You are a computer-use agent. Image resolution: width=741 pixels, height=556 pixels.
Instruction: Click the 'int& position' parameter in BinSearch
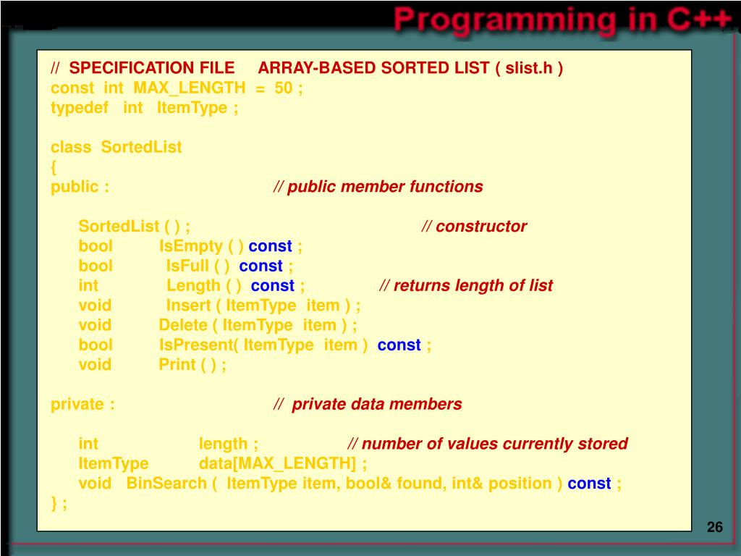pyautogui.click(x=502, y=483)
